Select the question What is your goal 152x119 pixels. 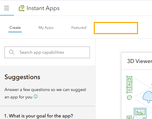(38, 116)
